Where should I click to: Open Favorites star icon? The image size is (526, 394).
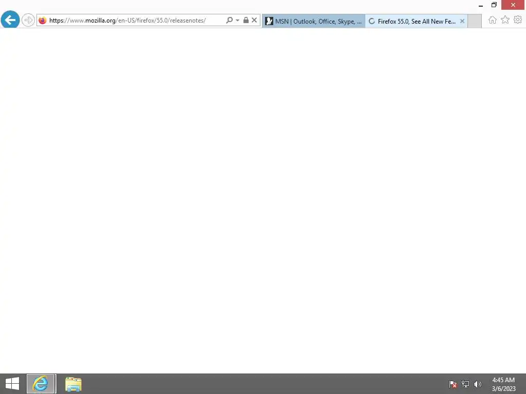pyautogui.click(x=505, y=20)
